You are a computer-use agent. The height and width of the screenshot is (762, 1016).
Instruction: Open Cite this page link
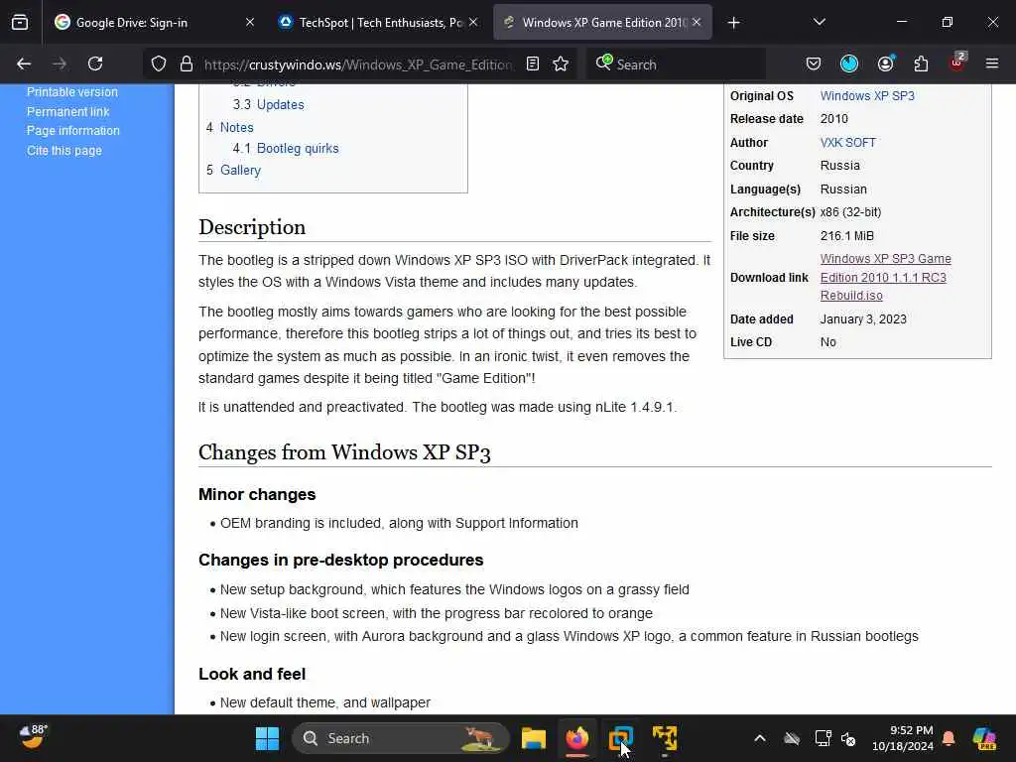click(x=64, y=151)
